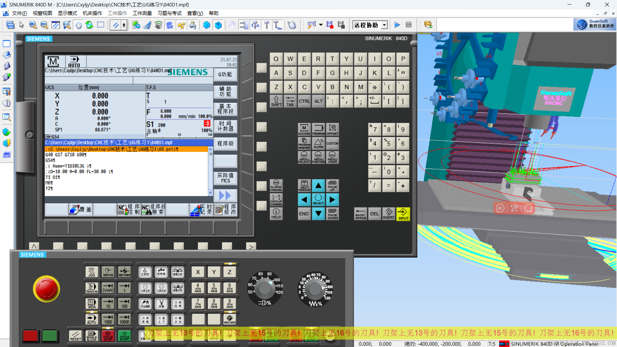Open the 远程协助 combo box arrow
This screenshot has width=617, height=347.
click(384, 25)
